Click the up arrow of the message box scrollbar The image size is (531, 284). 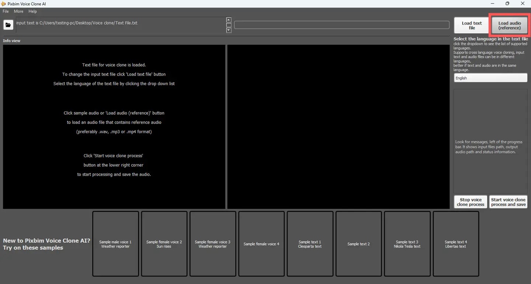[x=229, y=20]
